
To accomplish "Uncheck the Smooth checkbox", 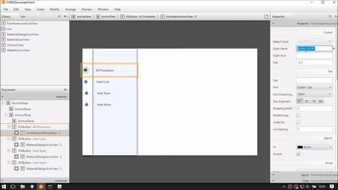I will coord(298,154).
